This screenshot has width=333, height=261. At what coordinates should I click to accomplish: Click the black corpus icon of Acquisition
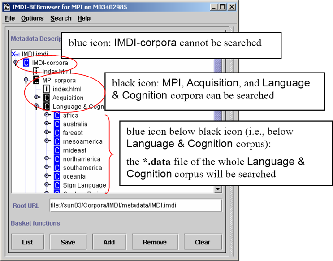click(x=47, y=98)
